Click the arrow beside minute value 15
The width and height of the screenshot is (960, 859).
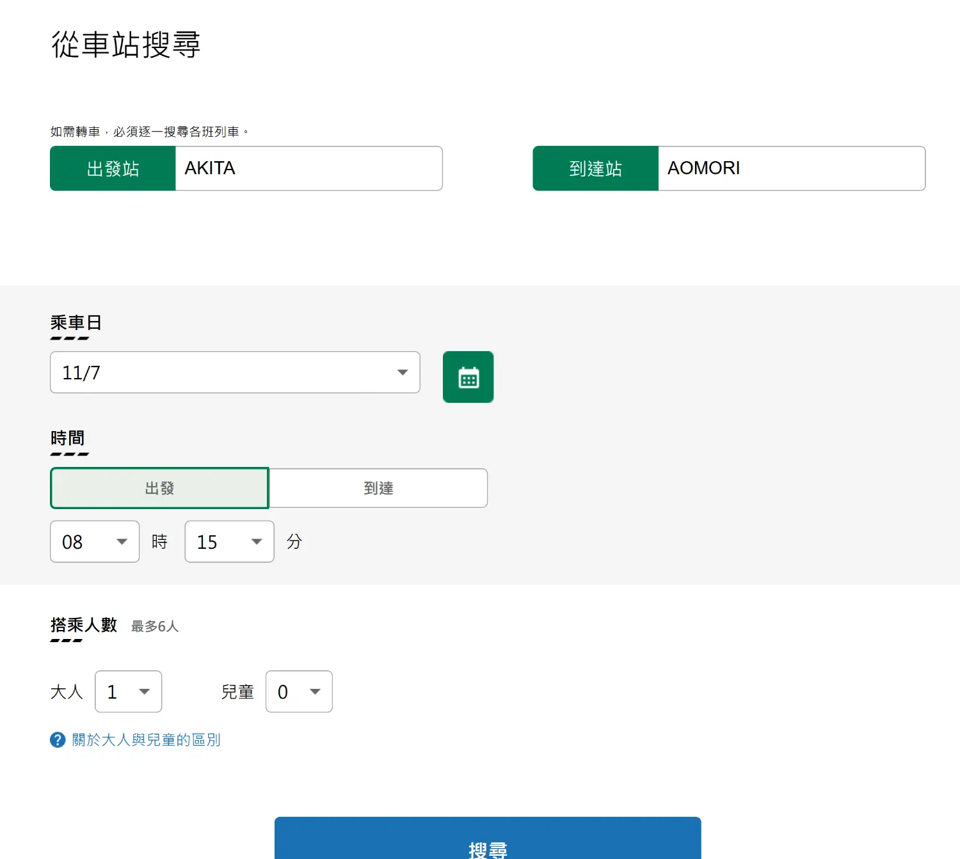[x=257, y=542]
